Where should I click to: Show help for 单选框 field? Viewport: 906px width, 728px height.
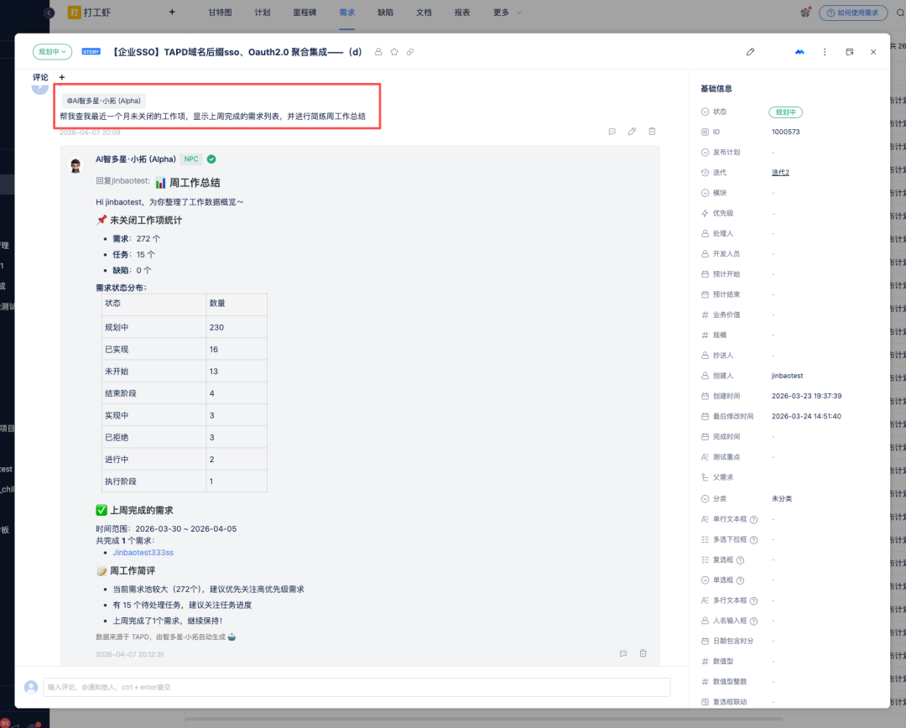coord(740,580)
